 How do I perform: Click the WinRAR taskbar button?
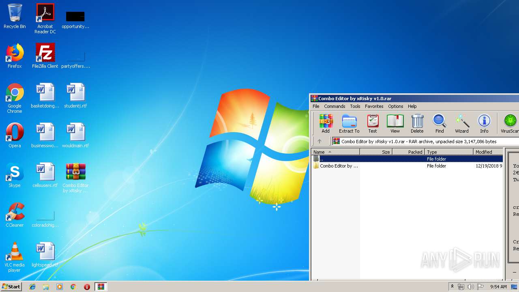click(101, 287)
